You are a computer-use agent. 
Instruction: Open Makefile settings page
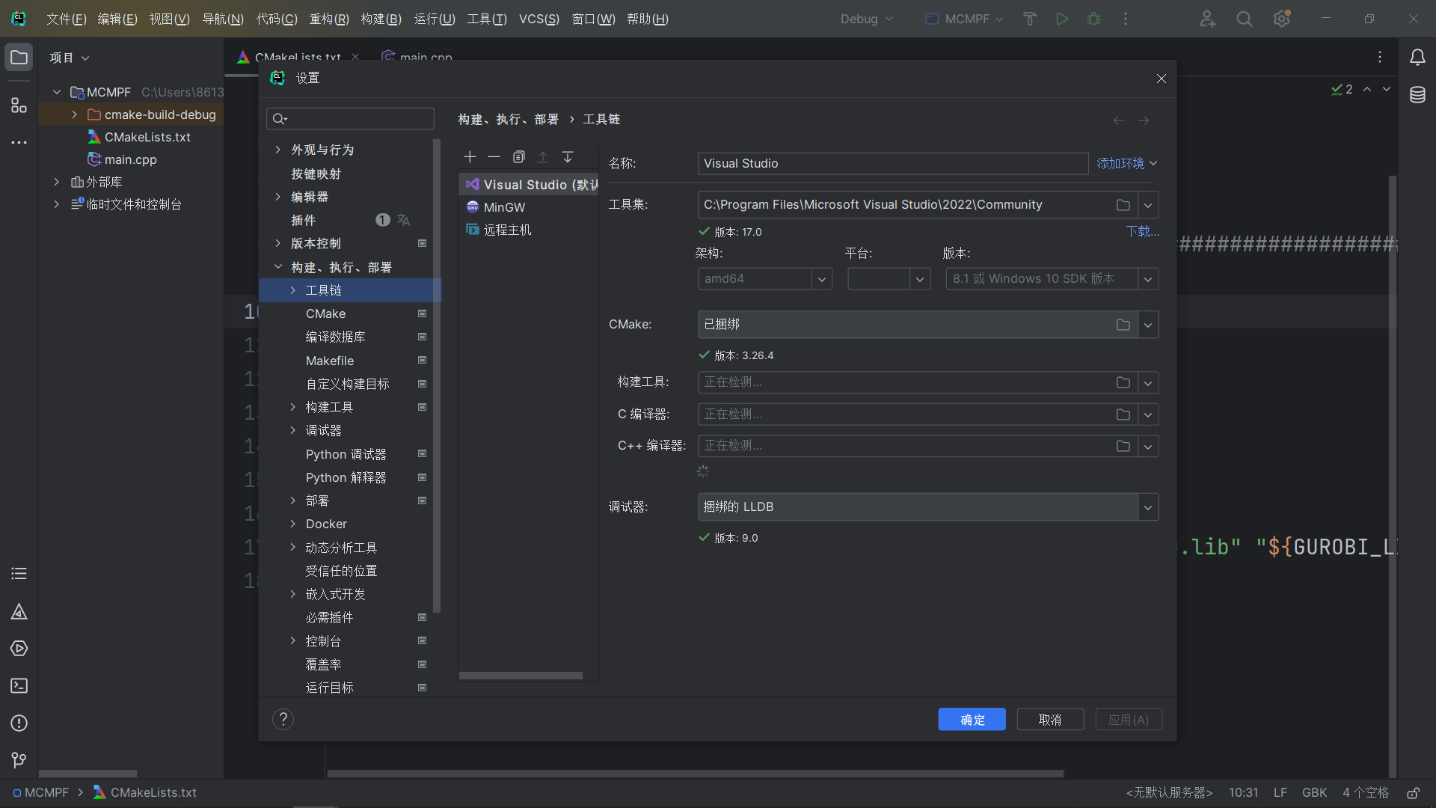(330, 361)
